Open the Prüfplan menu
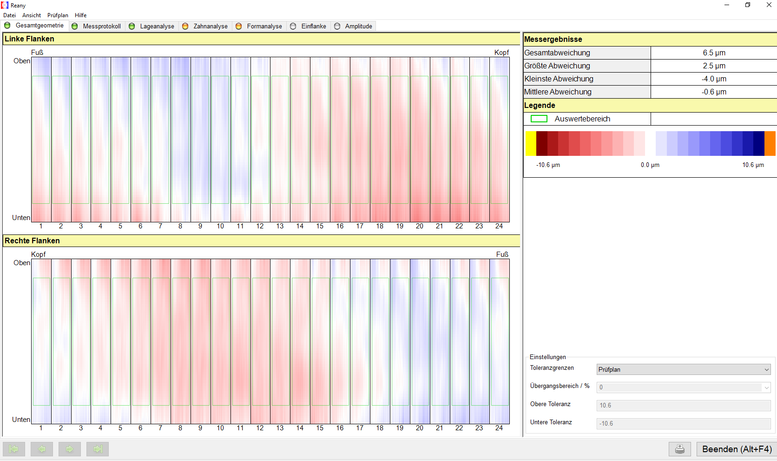 click(58, 15)
